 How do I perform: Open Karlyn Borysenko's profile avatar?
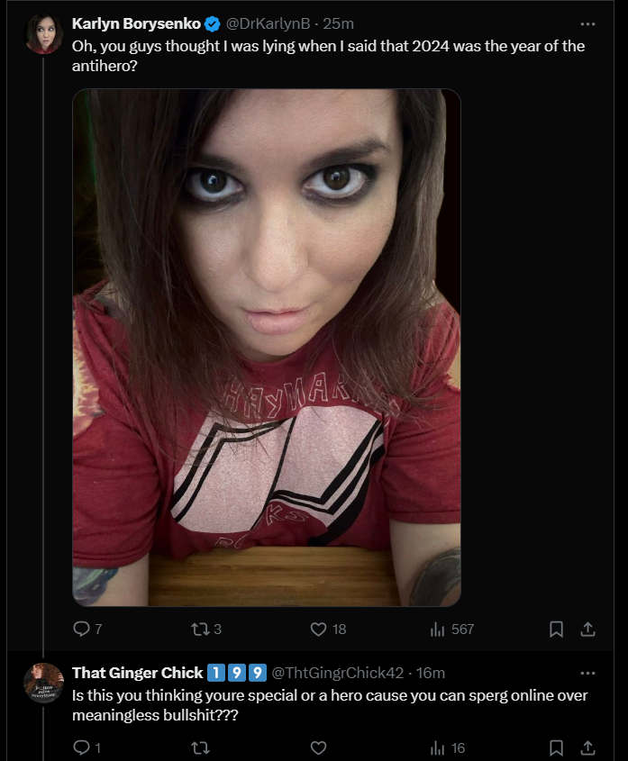(44, 33)
